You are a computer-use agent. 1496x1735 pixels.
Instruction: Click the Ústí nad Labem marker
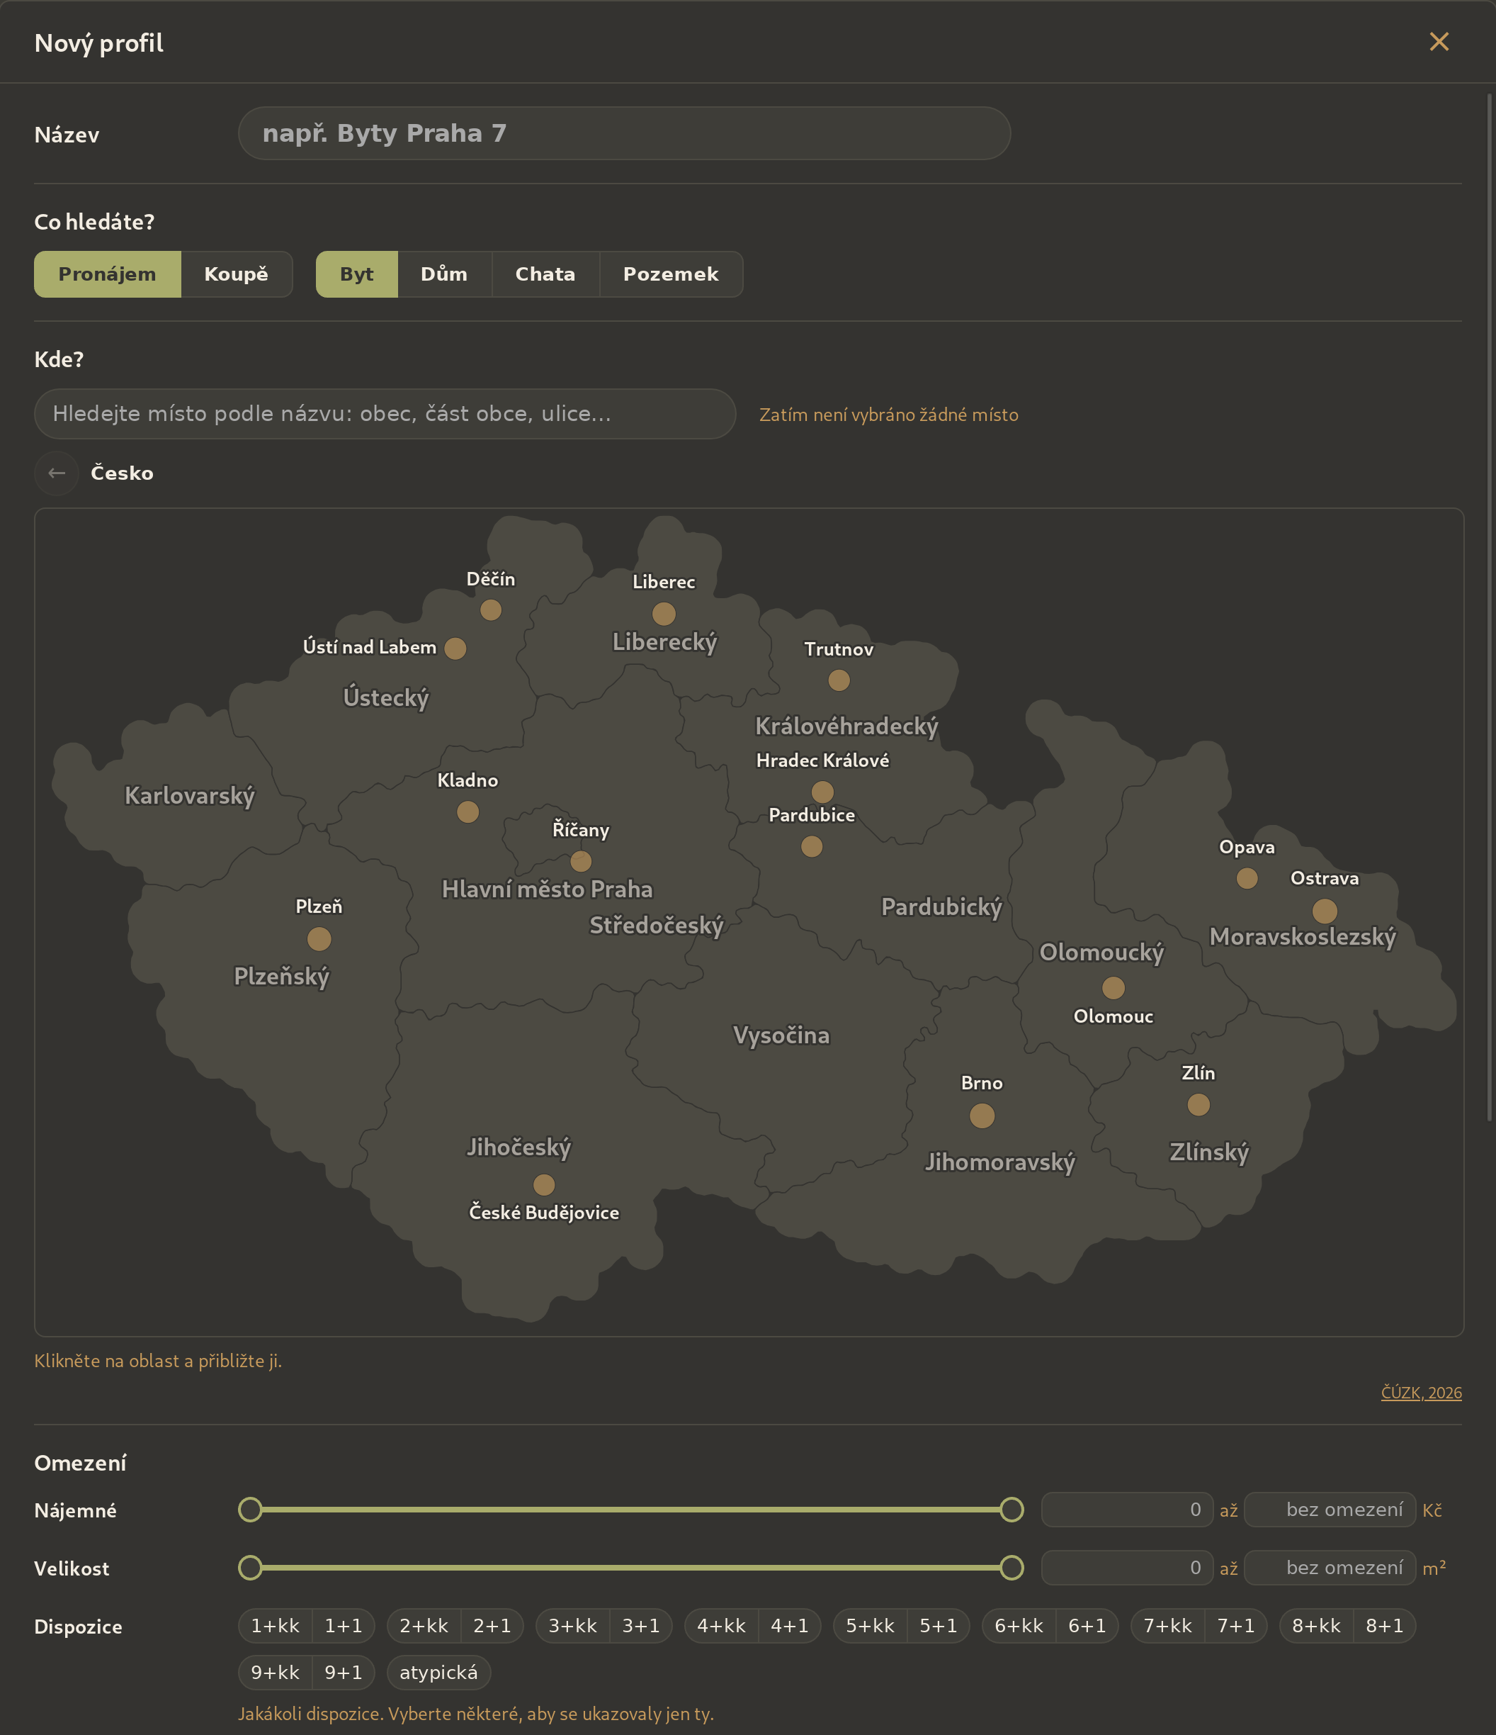(455, 648)
